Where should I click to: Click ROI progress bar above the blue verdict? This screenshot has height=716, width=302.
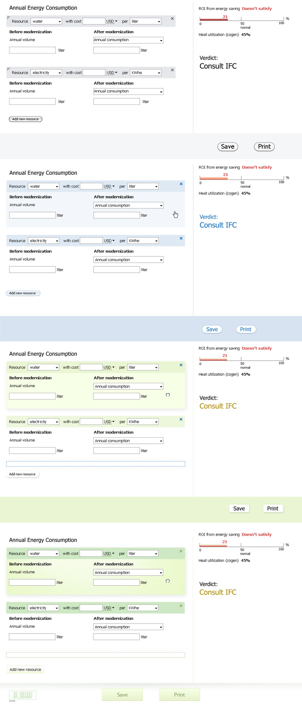coord(242,177)
